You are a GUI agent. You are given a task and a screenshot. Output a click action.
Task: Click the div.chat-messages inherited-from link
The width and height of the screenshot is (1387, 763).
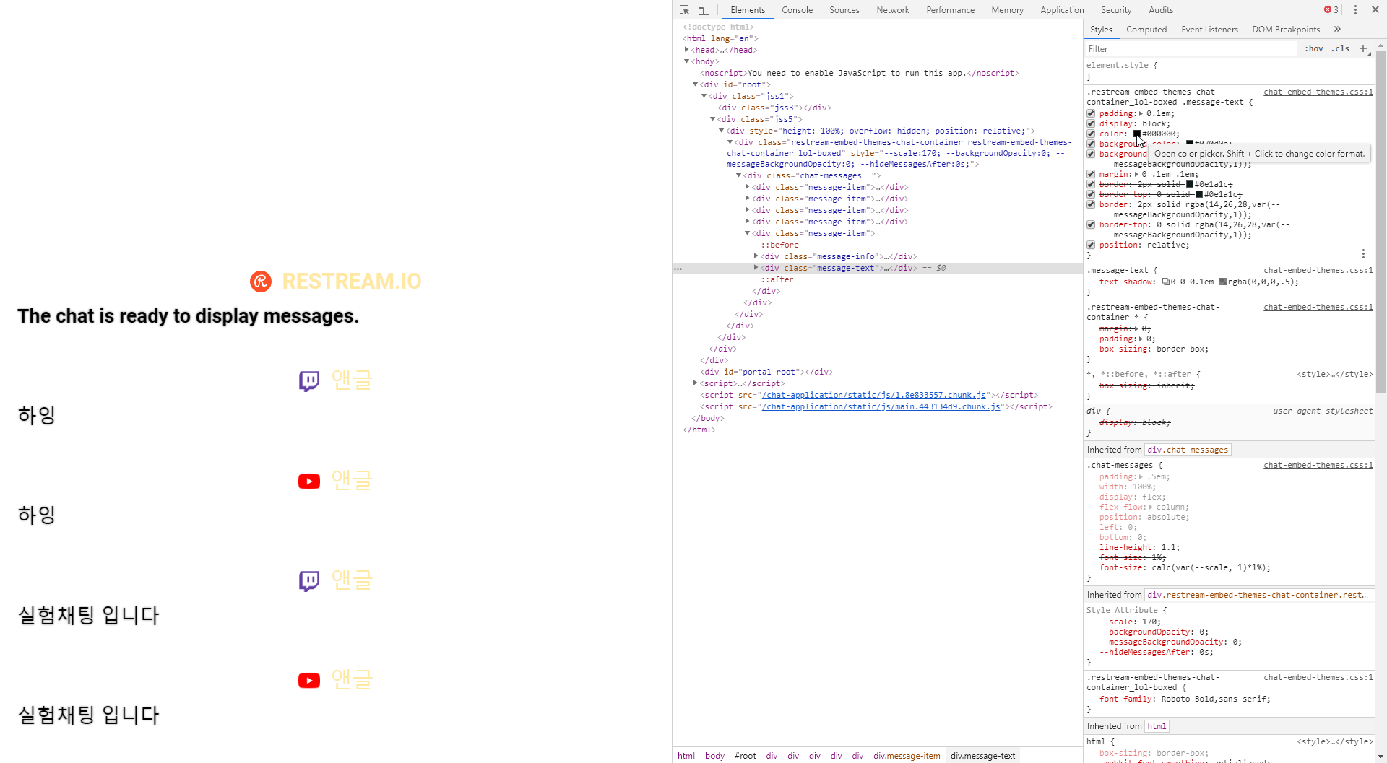(1188, 450)
